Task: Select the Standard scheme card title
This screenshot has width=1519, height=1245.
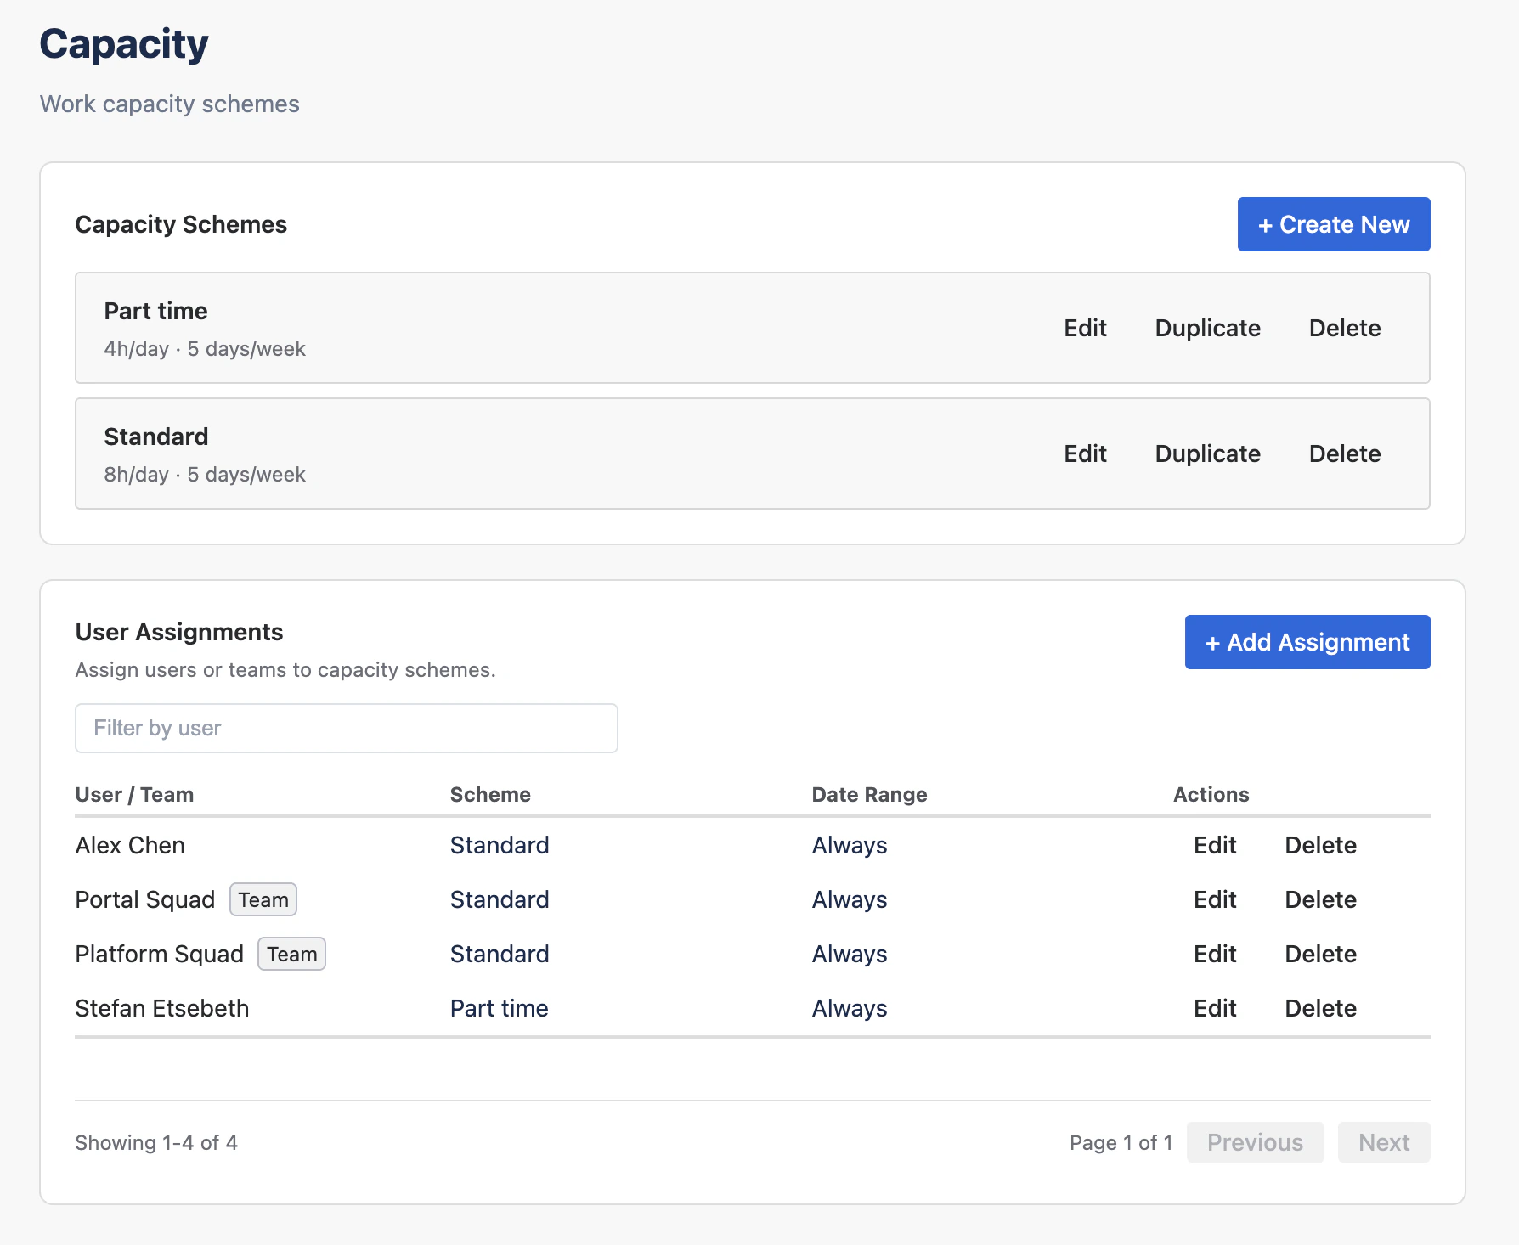Action: 156,437
